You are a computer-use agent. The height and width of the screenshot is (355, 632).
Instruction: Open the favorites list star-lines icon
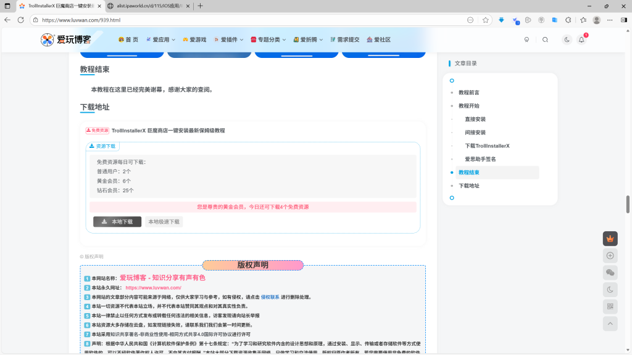[x=583, y=20]
